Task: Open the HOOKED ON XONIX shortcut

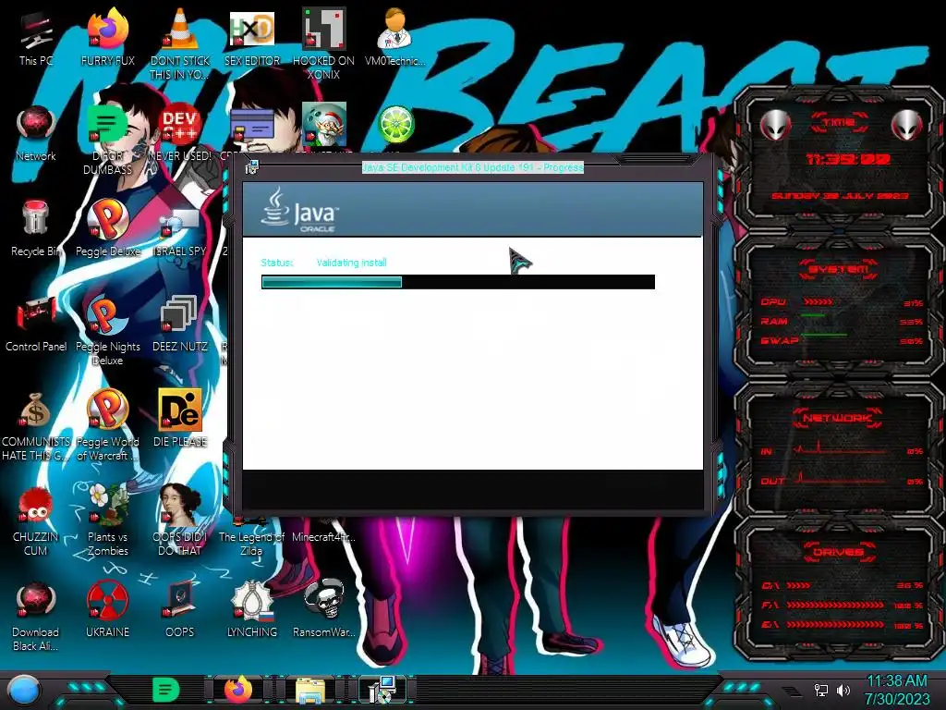Action: pos(324,29)
